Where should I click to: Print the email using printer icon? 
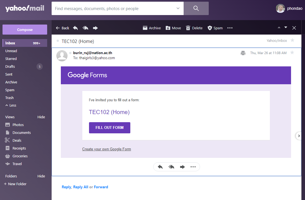[x=243, y=53]
